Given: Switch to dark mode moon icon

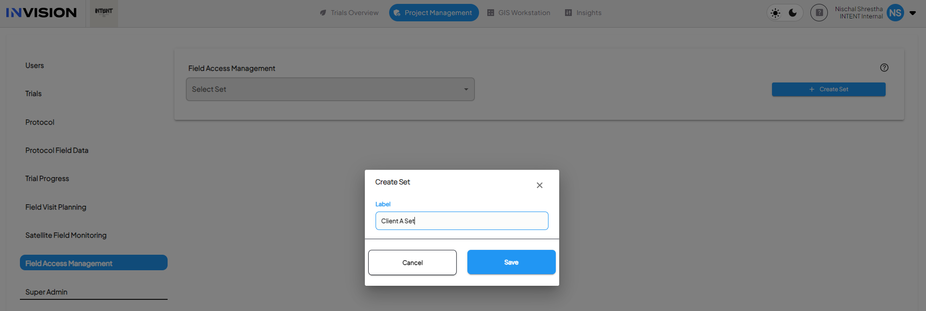Looking at the screenshot, I should point(793,13).
